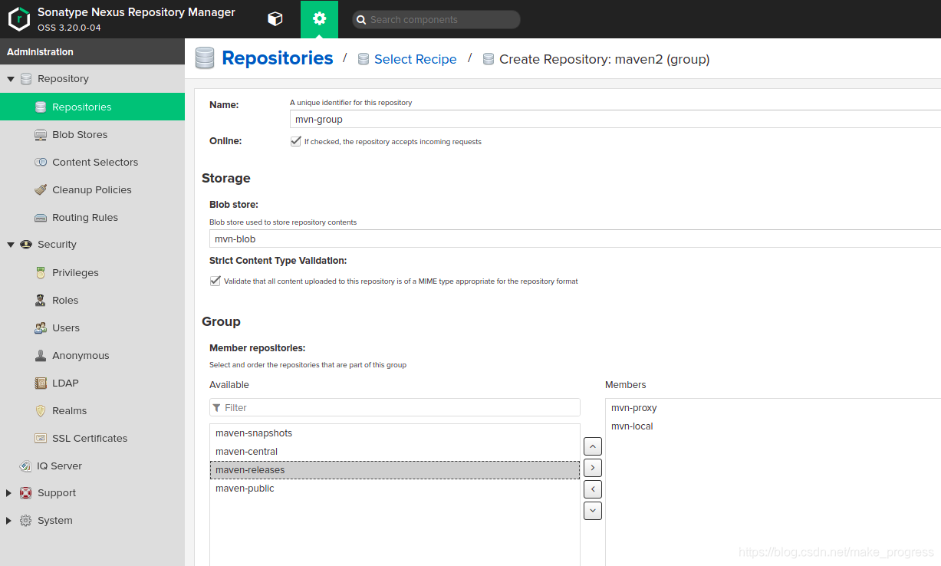Click the Realms shield icon
The image size is (941, 566).
point(41,410)
